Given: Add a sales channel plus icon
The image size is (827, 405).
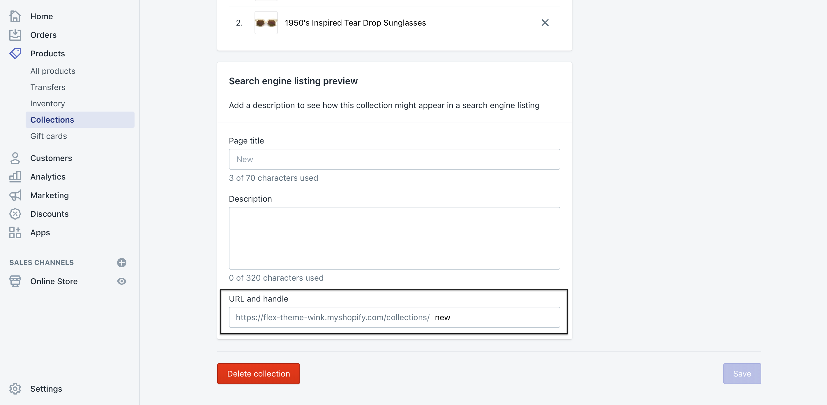Looking at the screenshot, I should pos(122,263).
